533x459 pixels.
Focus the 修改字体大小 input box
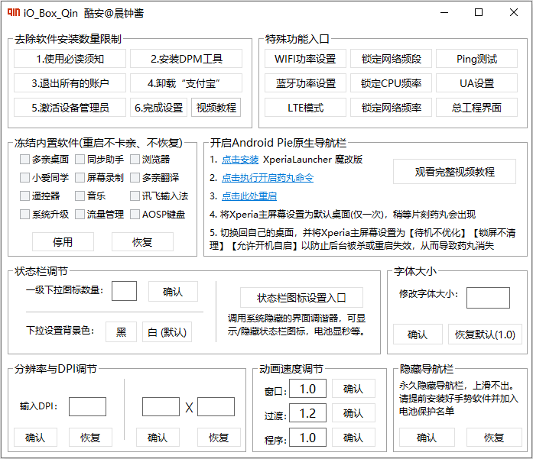tap(488, 298)
